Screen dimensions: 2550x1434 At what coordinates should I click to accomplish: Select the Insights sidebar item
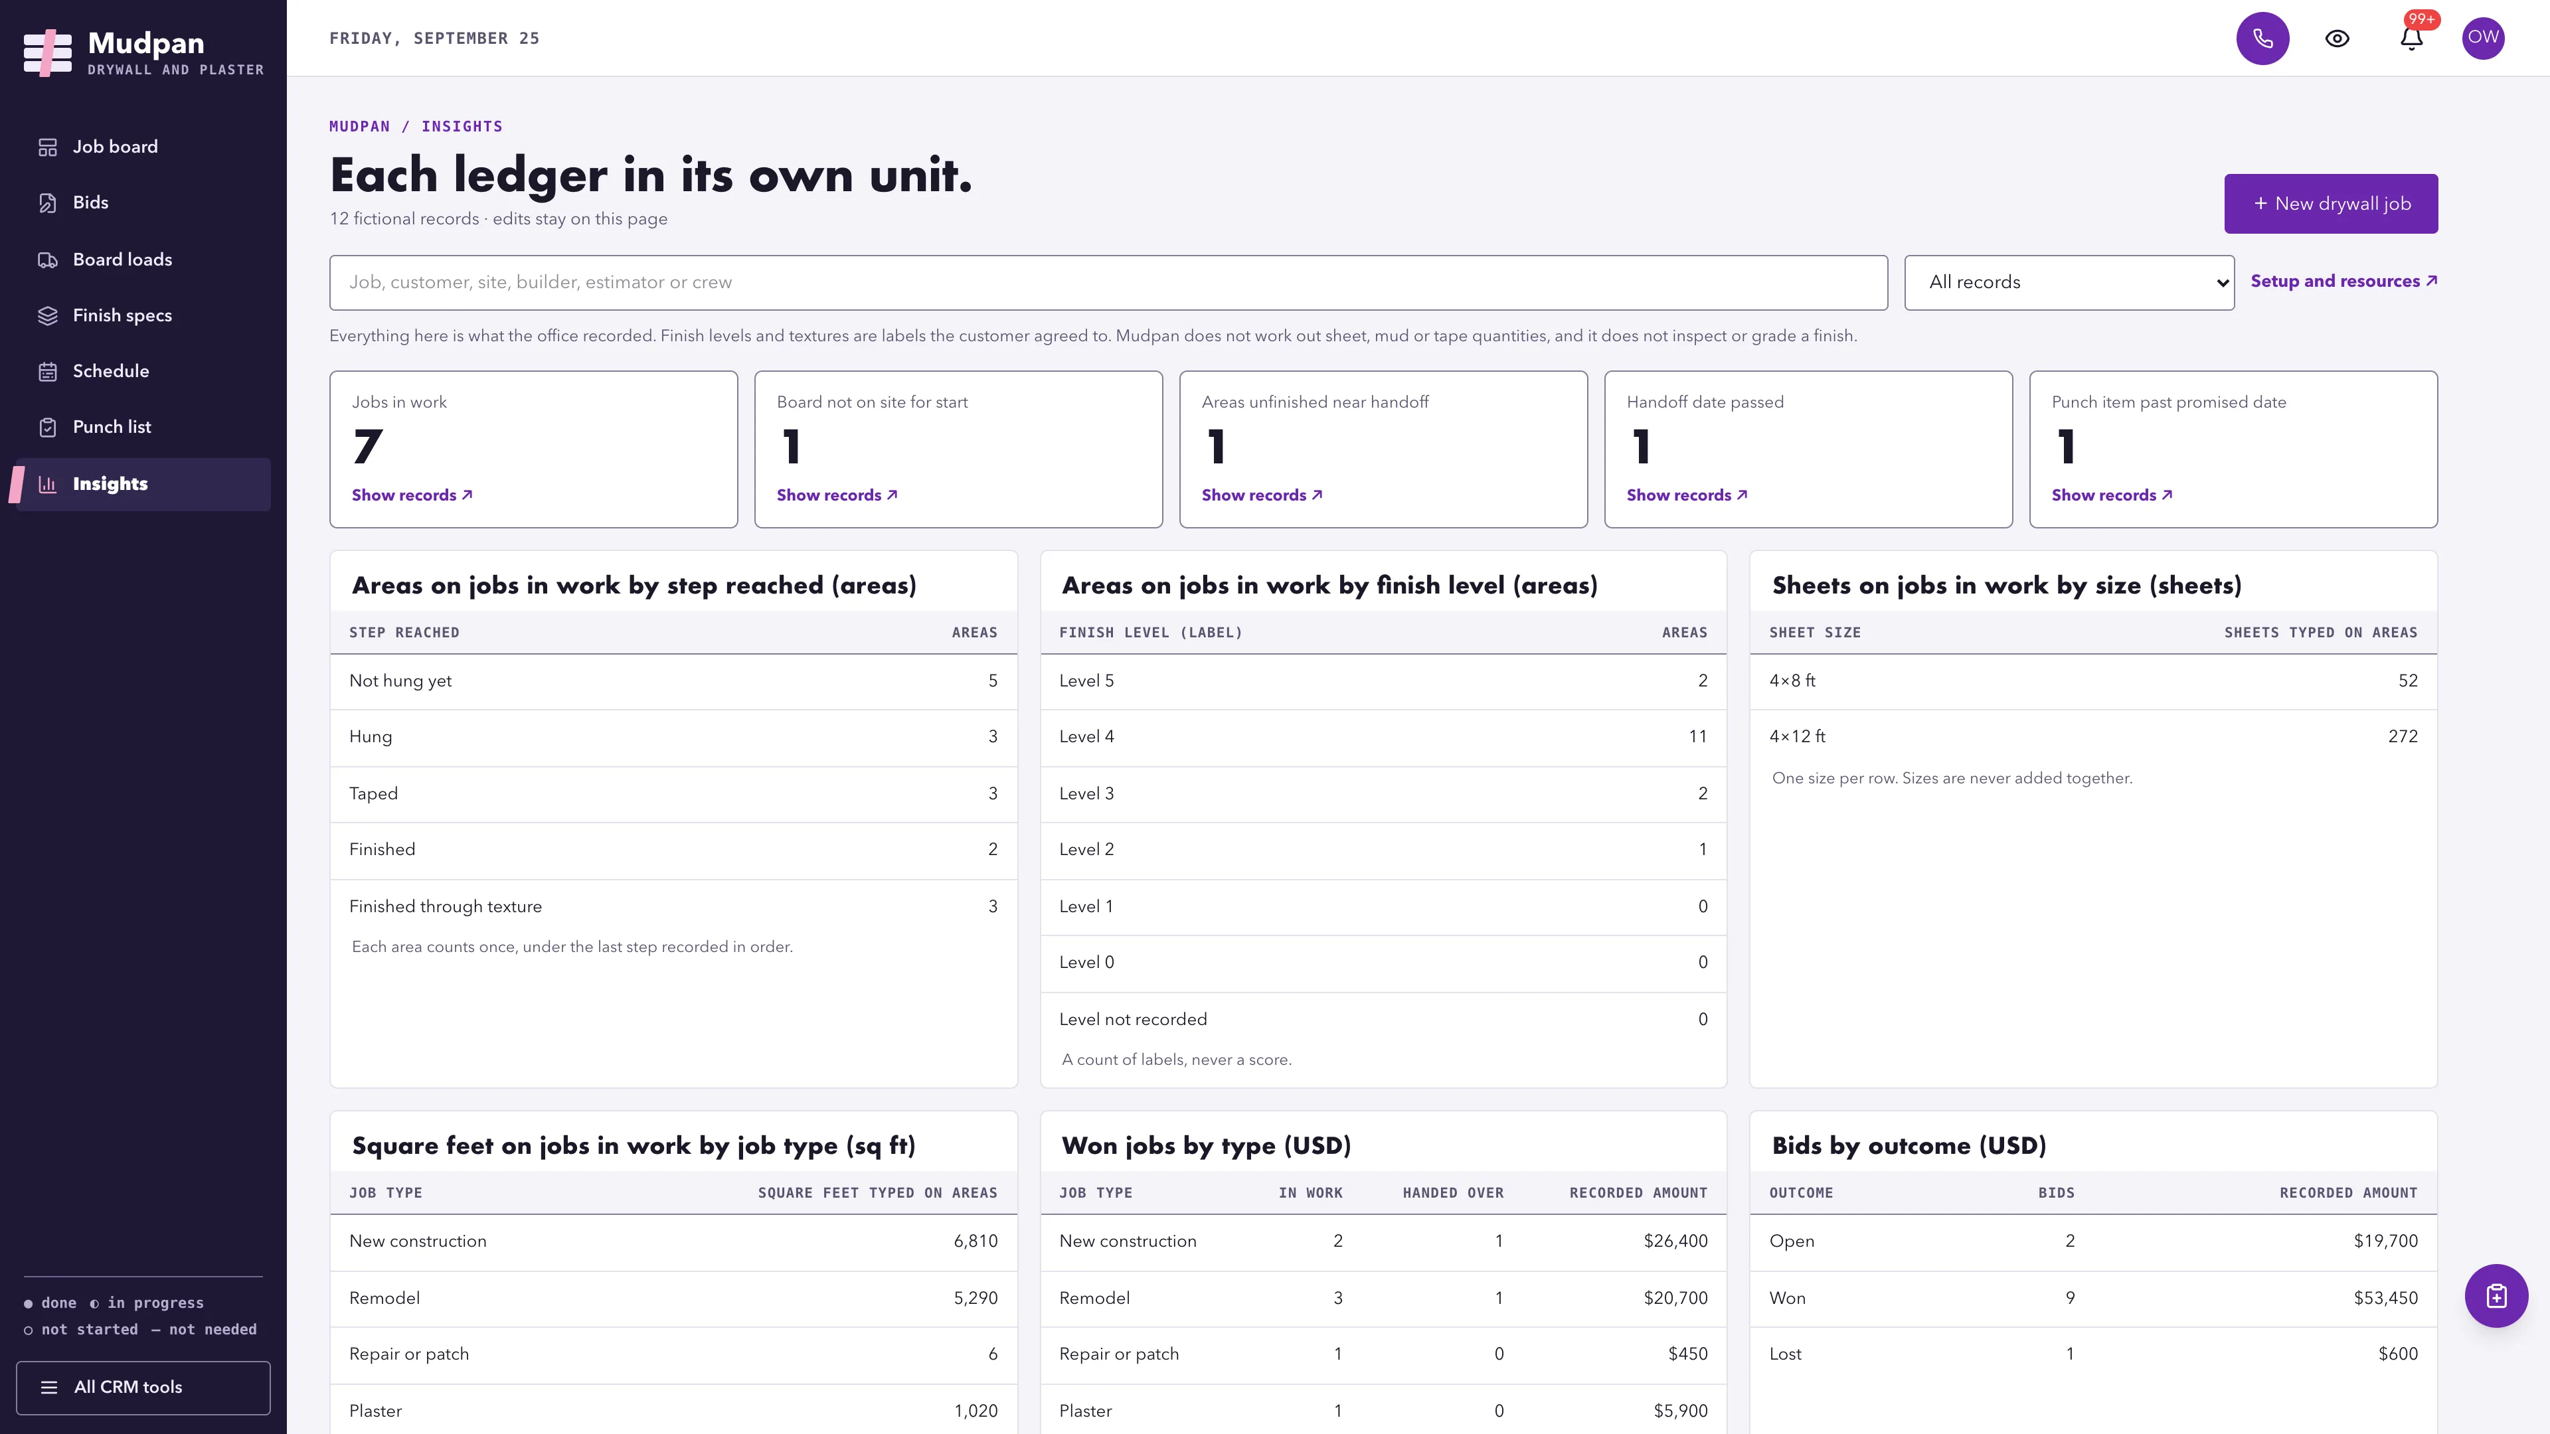(143, 484)
